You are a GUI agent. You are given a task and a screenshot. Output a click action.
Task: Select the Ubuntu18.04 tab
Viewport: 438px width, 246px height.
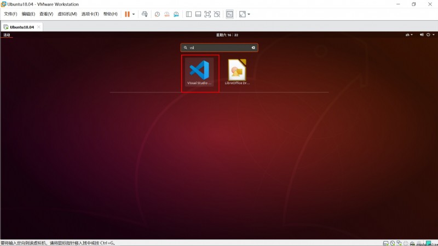pyautogui.click(x=22, y=27)
